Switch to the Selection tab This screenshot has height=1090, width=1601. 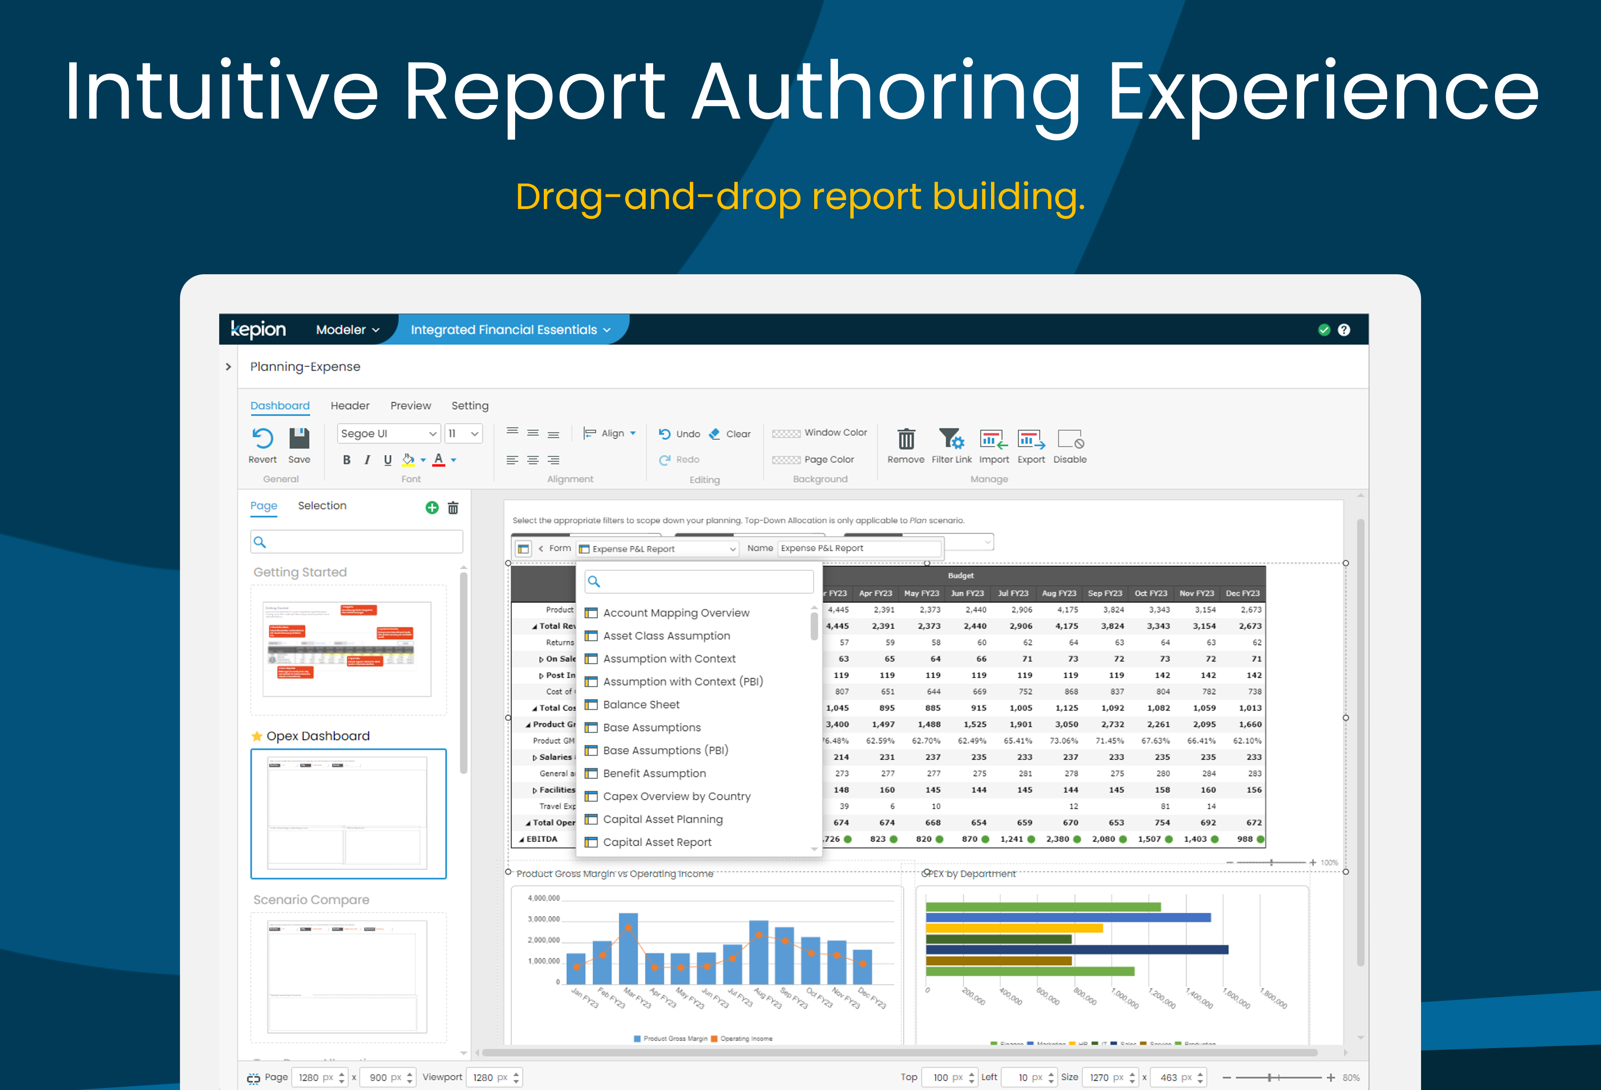[x=322, y=505]
